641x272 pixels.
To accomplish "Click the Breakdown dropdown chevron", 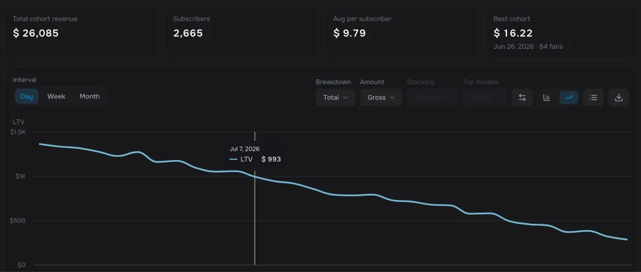I will (346, 98).
